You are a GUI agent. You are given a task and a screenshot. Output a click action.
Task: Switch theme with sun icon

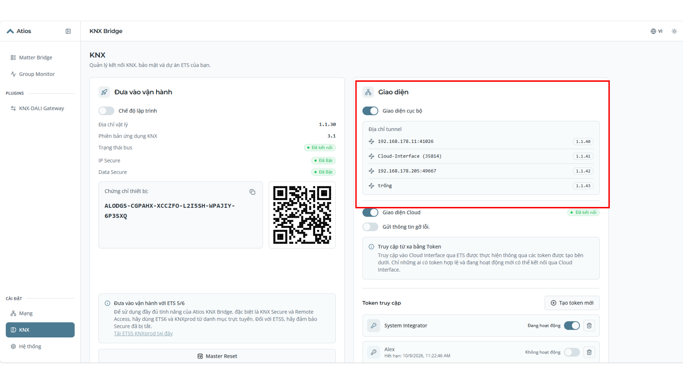[674, 31]
